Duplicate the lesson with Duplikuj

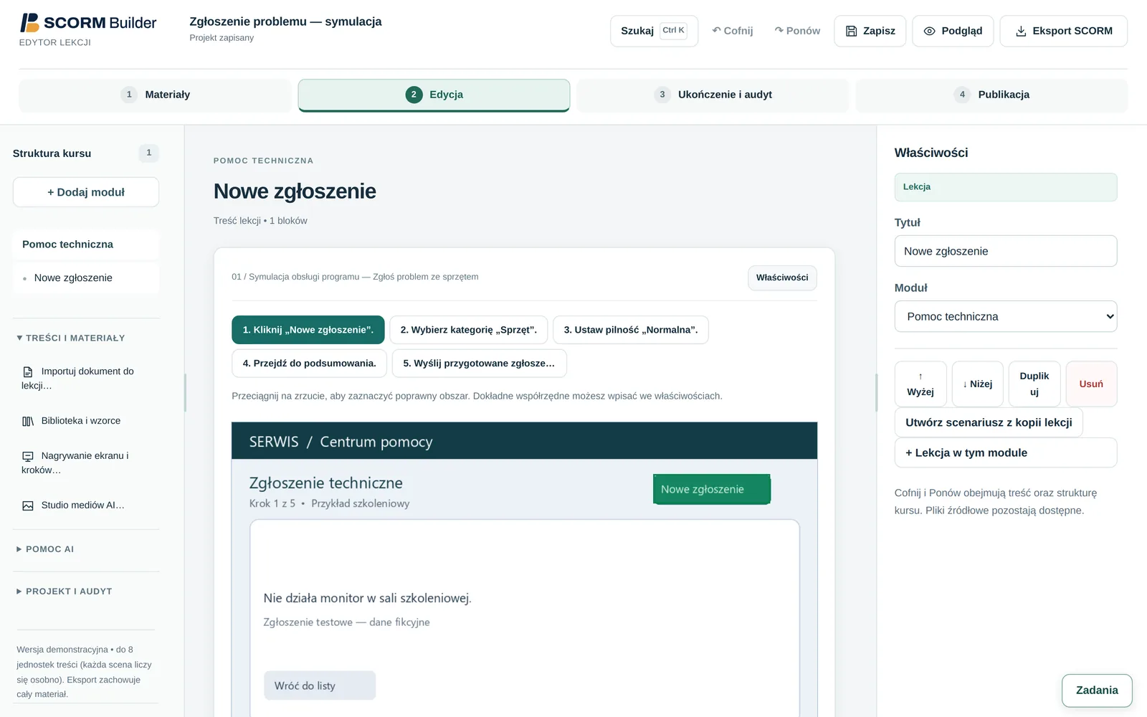pos(1034,384)
